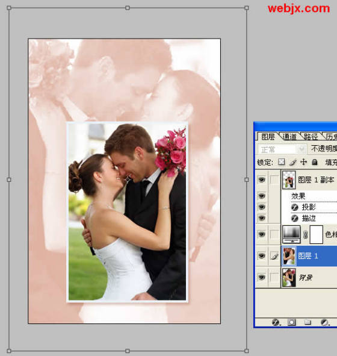Toggle lock transparent pixels icon
The image size is (337, 356).
281,162
